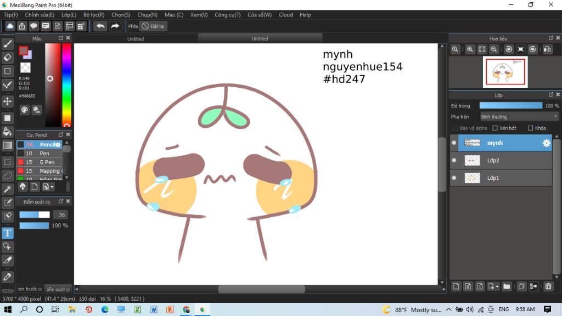This screenshot has width=562, height=316.
Task: Click the Undo arrow
Action: 100,26
